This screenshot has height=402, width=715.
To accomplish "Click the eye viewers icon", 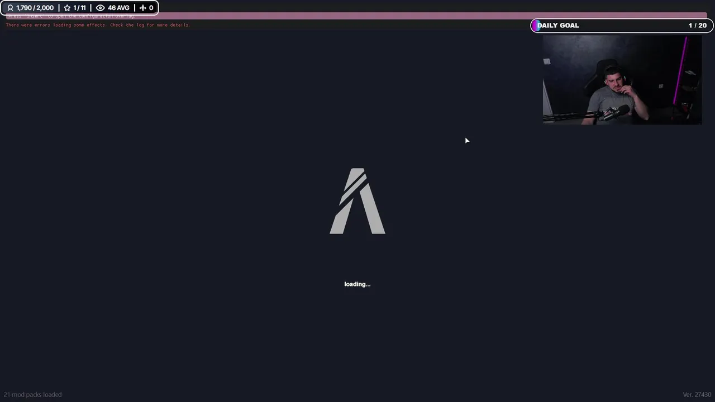I will pyautogui.click(x=101, y=8).
